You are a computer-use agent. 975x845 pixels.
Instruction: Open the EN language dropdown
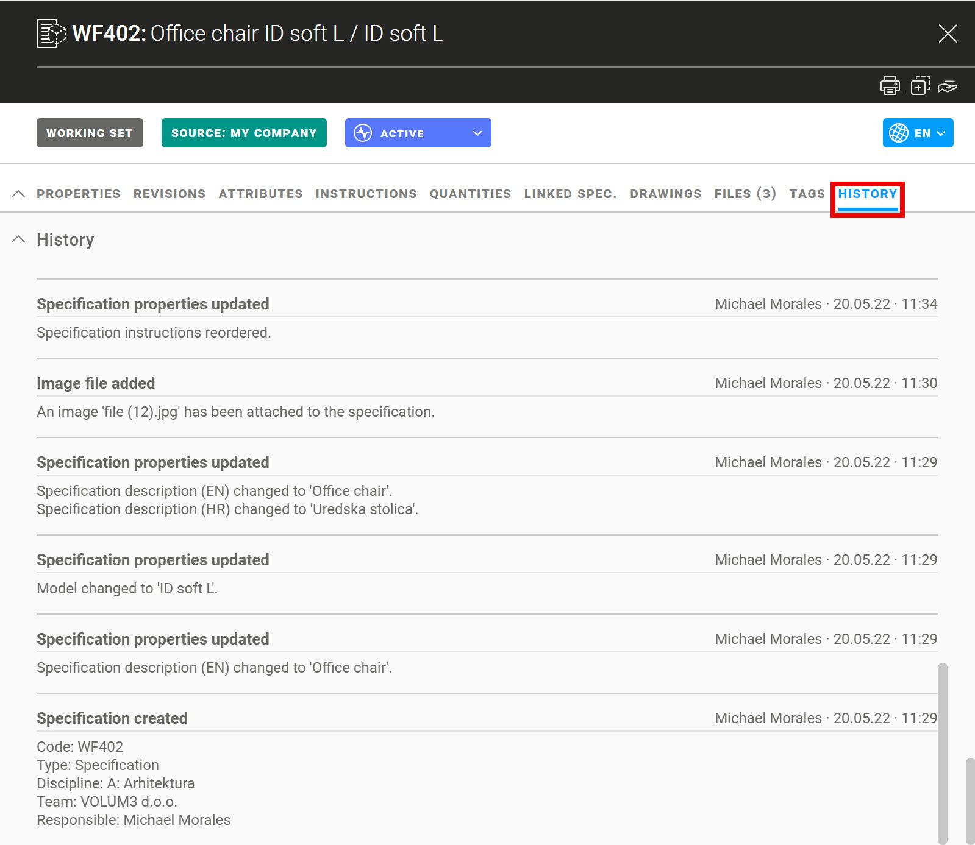click(917, 133)
